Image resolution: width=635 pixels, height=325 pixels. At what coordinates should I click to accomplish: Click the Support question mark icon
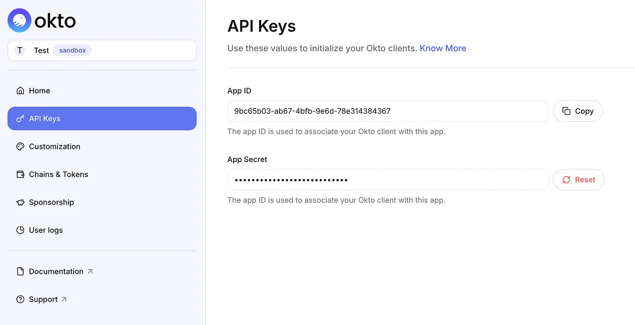[20, 299]
